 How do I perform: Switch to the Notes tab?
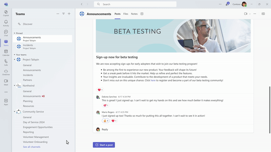(134, 14)
